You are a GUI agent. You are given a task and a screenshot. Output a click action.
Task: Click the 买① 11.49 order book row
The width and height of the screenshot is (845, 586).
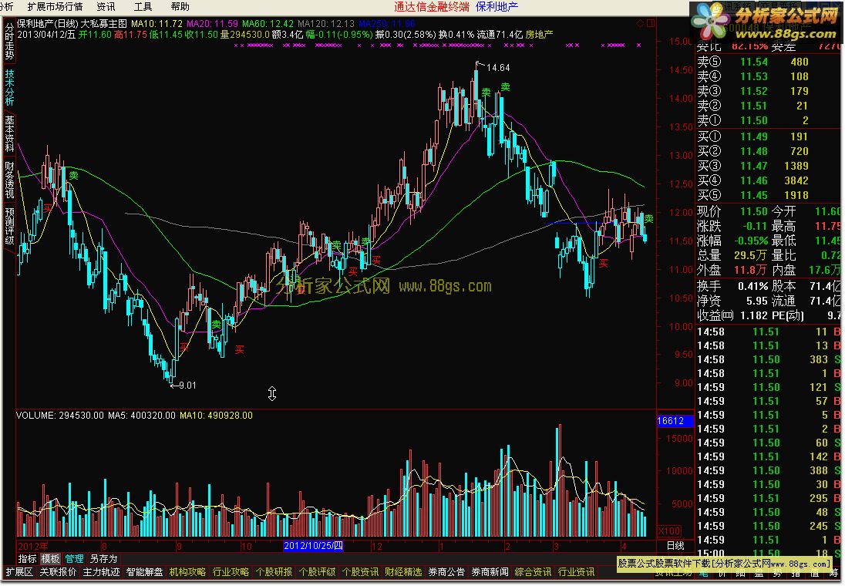[x=769, y=136]
